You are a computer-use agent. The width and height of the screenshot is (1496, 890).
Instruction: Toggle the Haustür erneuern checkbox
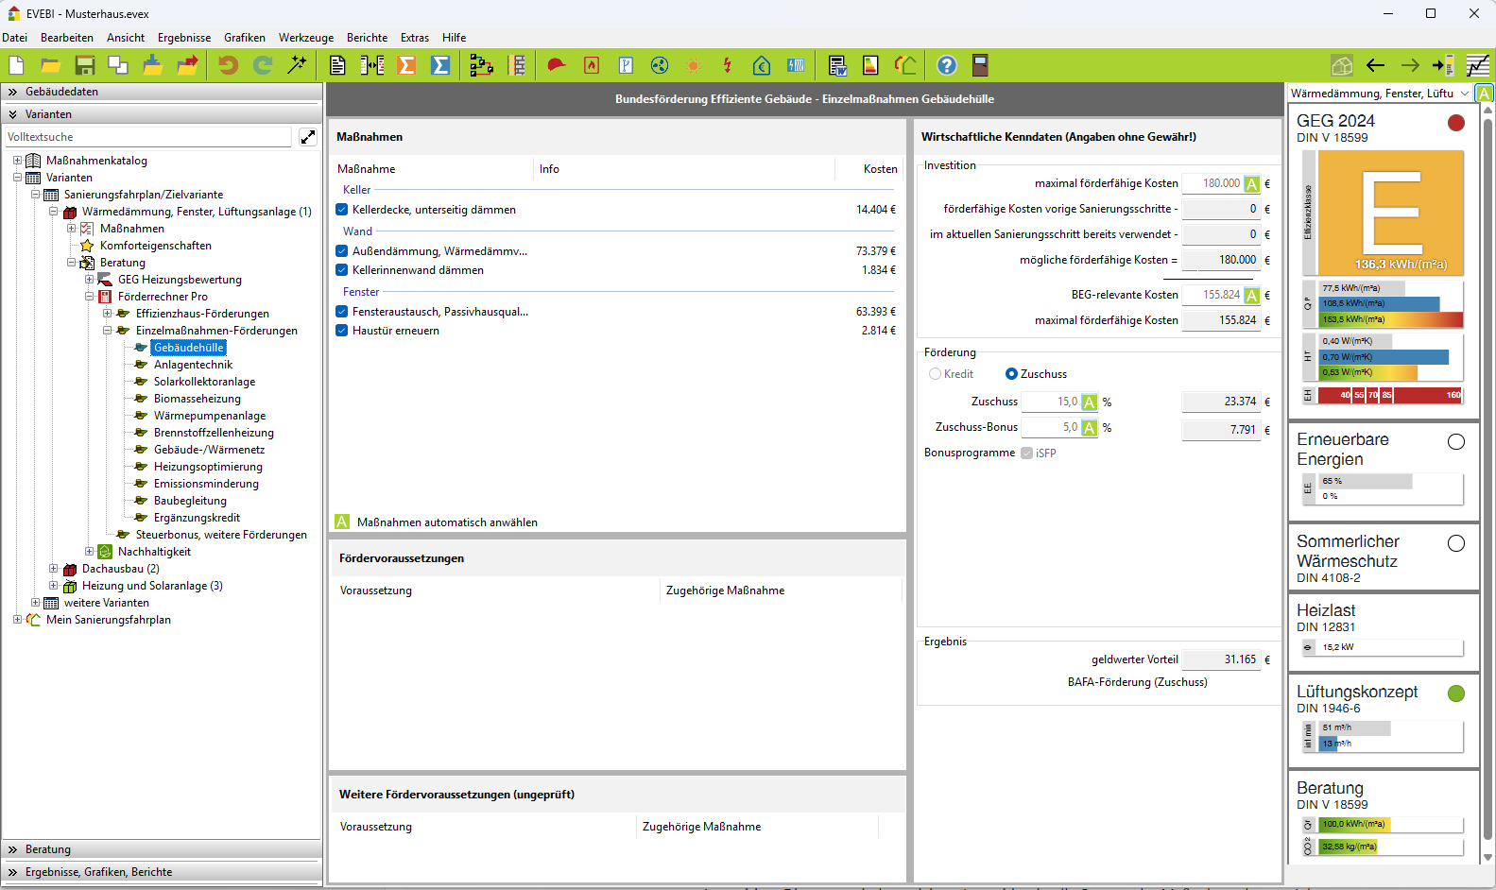[342, 331]
